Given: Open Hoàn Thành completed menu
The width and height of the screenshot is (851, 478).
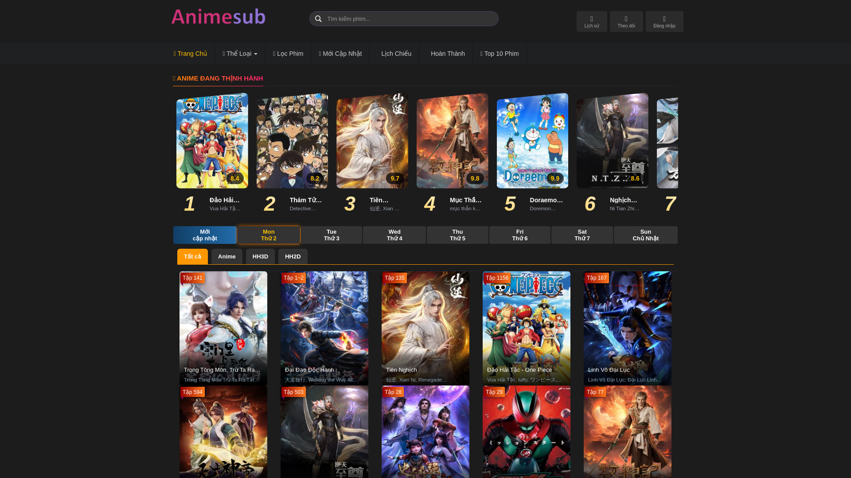Looking at the screenshot, I should tap(446, 54).
